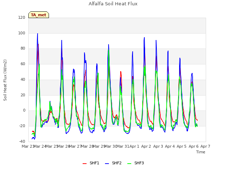This screenshot has width=227, height=170.
Task: Click the Apr 7 x-axis date label
Action: pos(205,146)
